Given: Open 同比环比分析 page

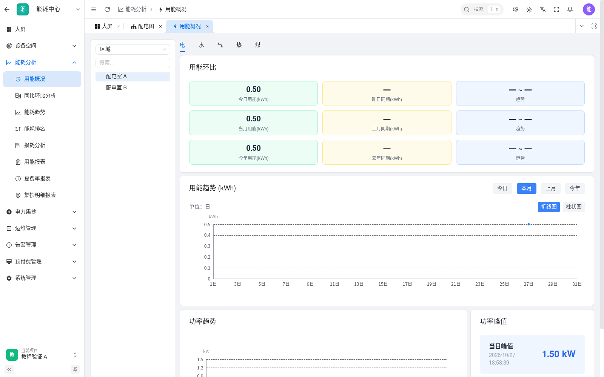Looking at the screenshot, I should click(42, 95).
